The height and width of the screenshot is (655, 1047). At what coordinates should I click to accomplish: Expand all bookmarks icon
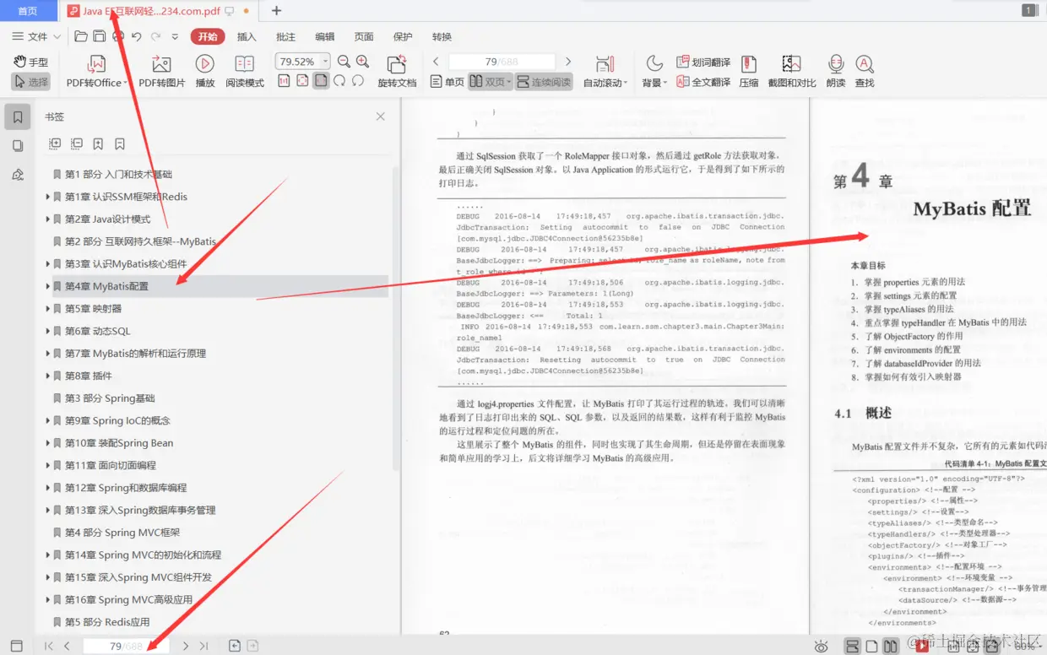[55, 144]
